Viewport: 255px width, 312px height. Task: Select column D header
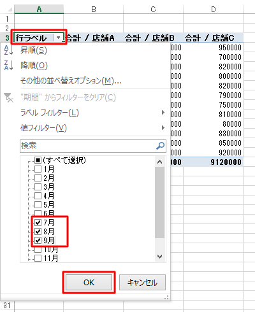pyautogui.click(x=214, y=9)
